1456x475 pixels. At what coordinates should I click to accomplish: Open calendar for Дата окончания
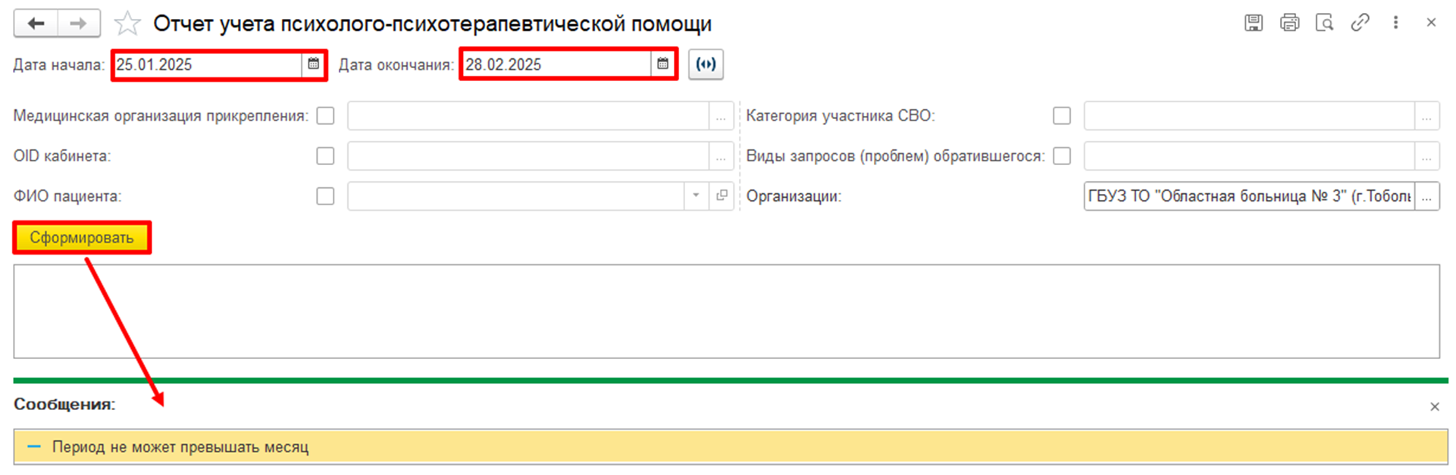pyautogui.click(x=662, y=64)
